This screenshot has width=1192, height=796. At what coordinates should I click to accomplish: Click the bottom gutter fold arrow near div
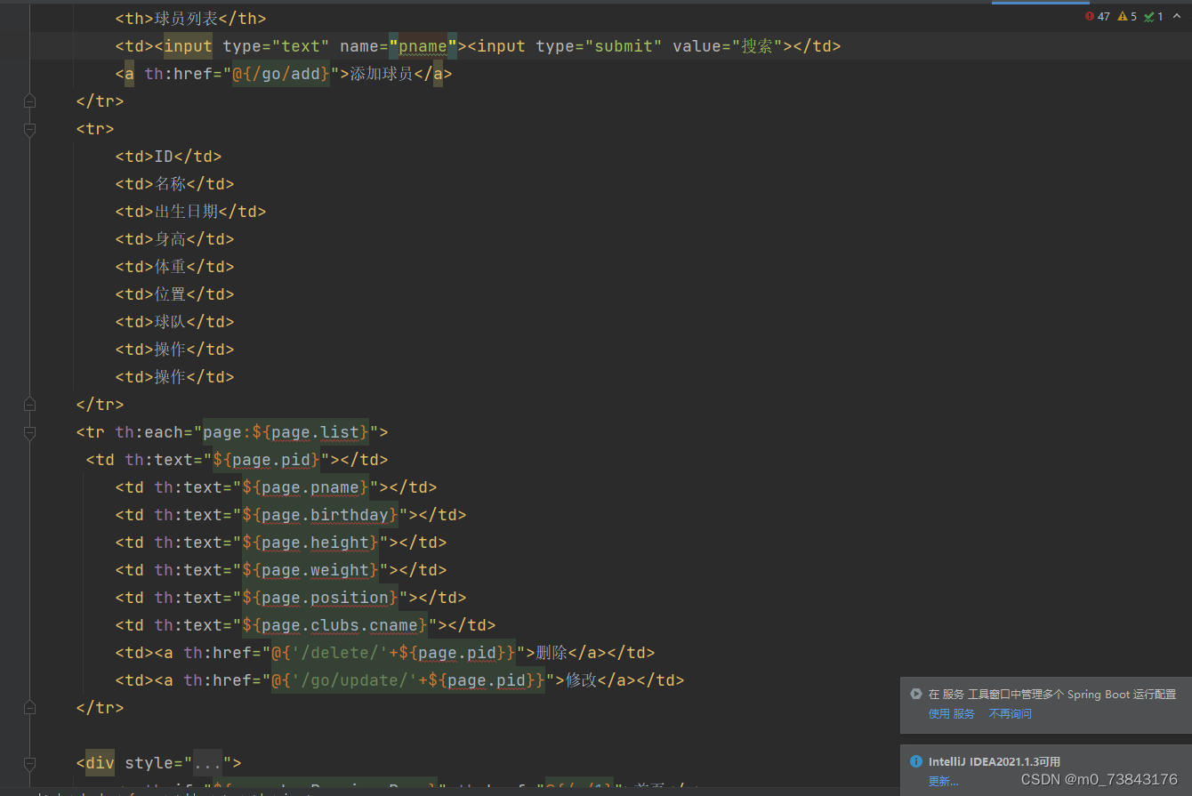29,762
